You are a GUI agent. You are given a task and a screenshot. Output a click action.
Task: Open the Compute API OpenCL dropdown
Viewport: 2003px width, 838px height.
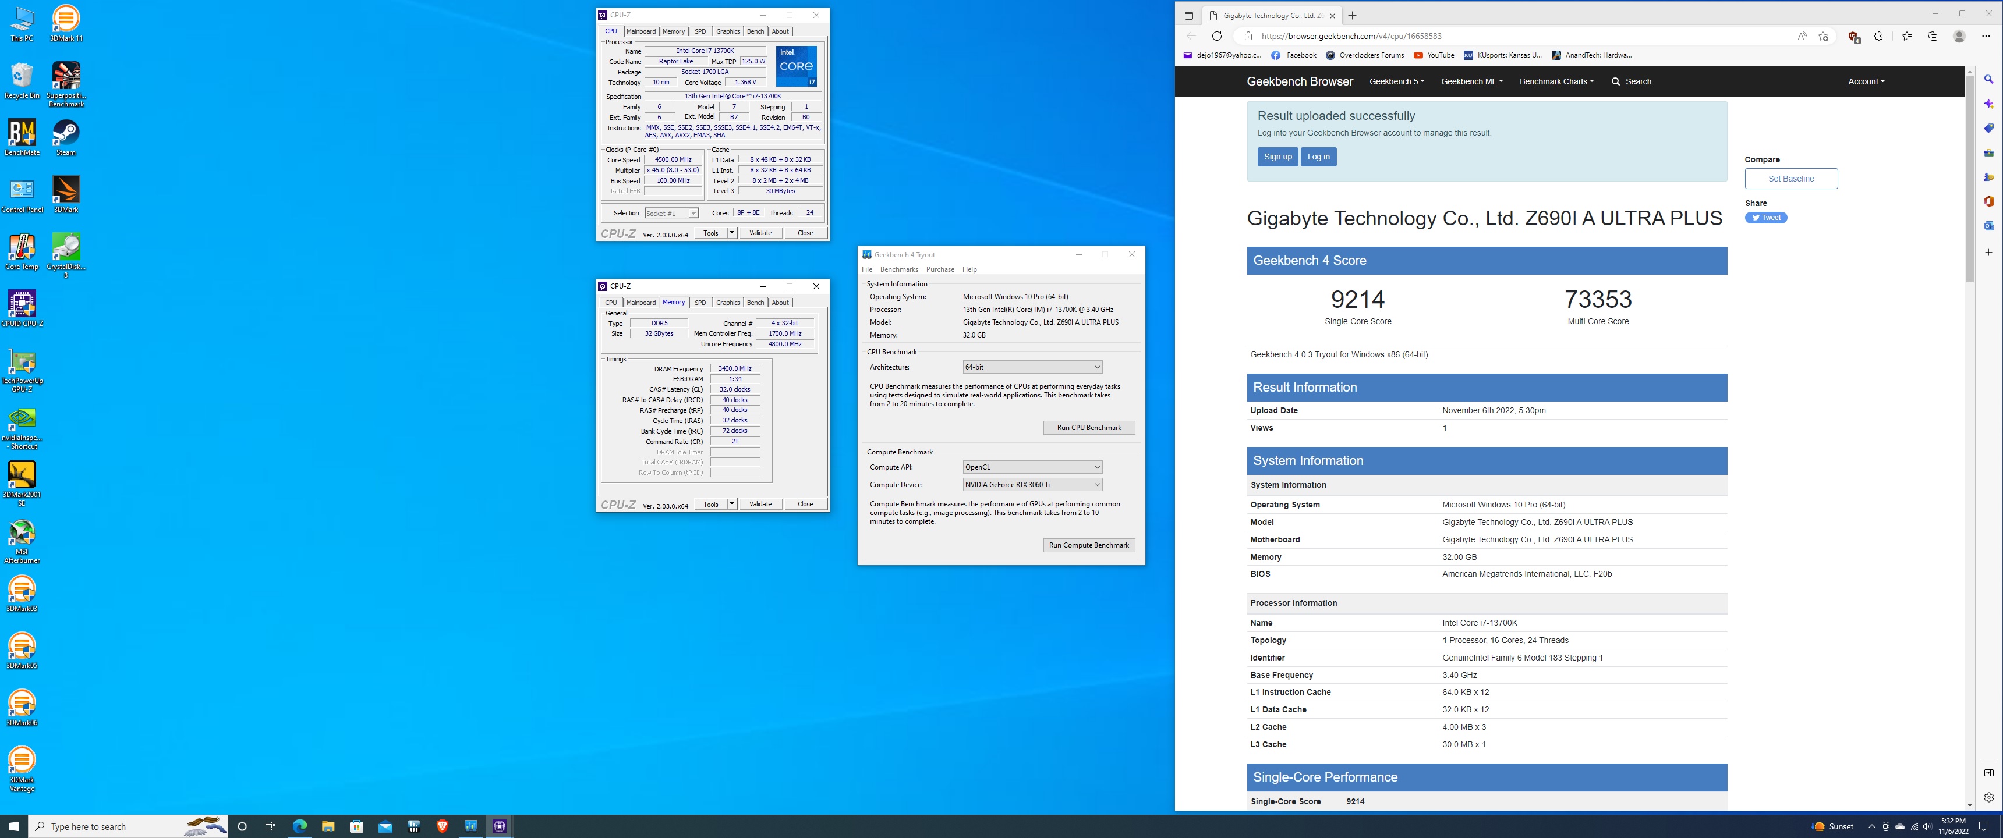click(1032, 467)
